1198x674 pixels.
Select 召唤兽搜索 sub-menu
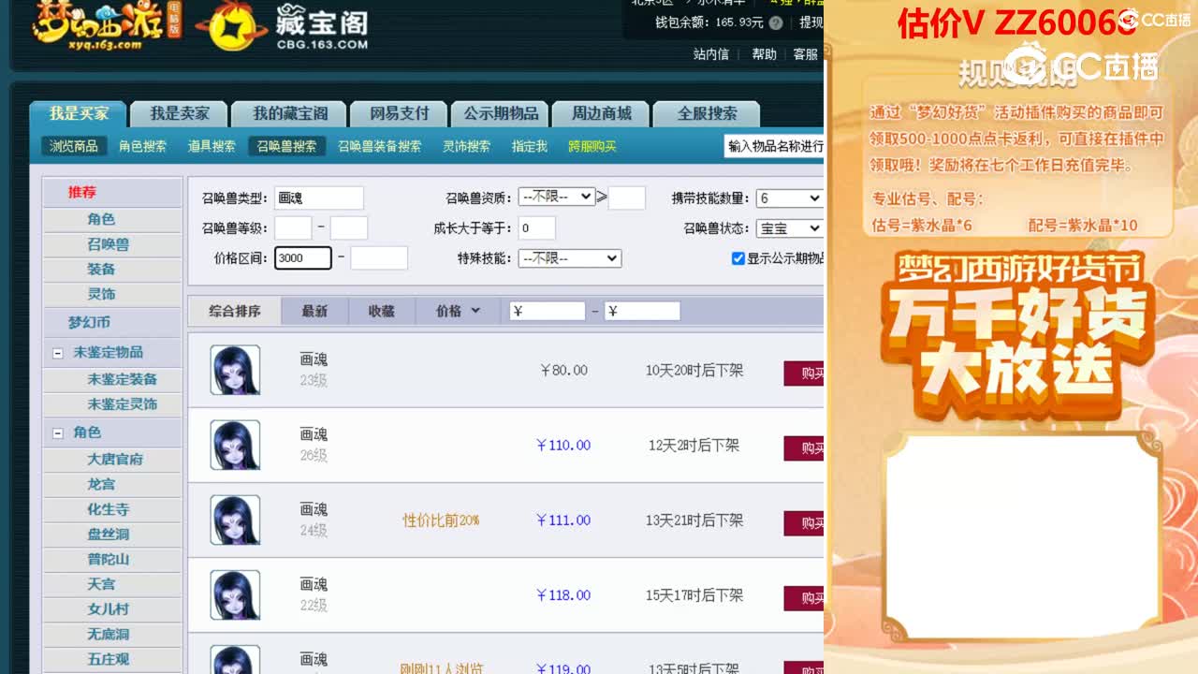click(286, 146)
